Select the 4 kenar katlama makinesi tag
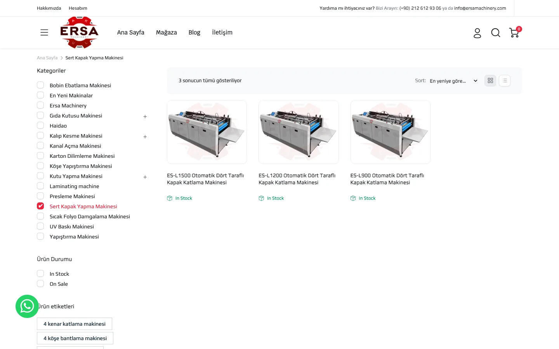The image size is (559, 349). 75,324
